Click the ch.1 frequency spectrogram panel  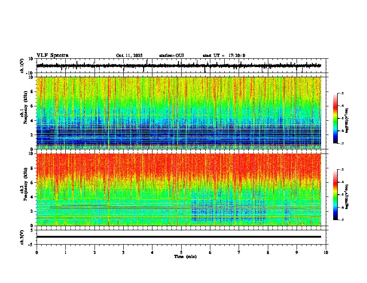[x=178, y=113]
